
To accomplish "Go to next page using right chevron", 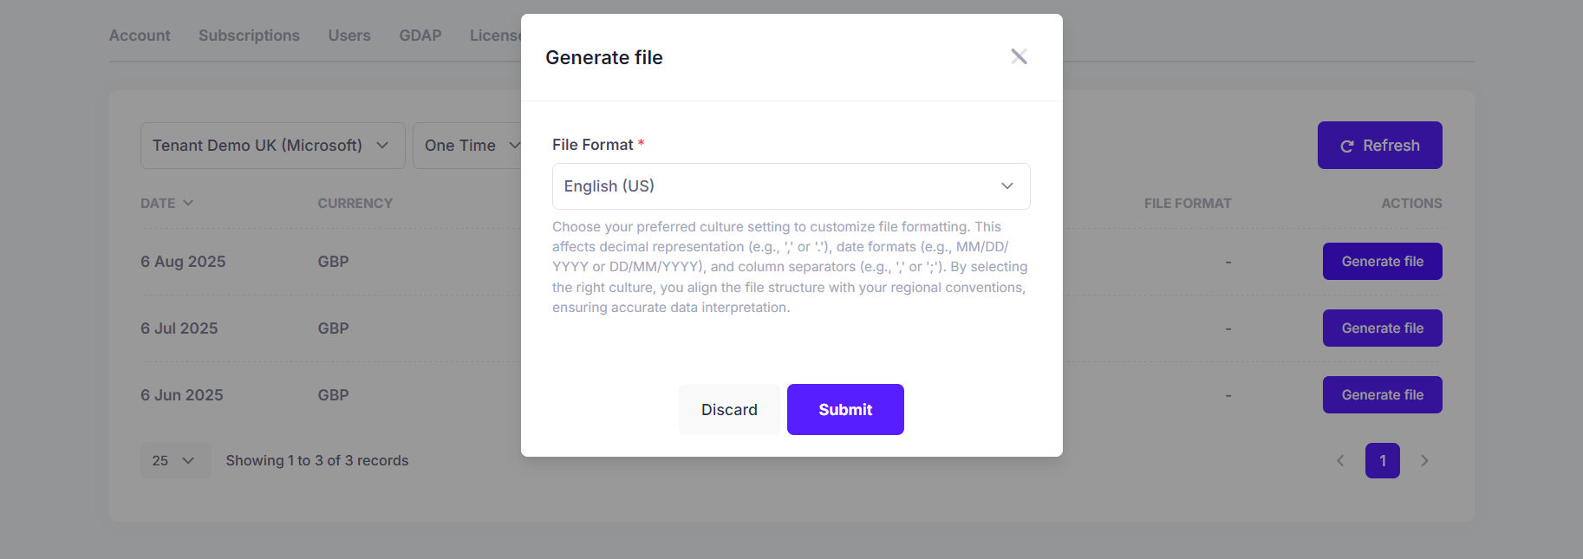I will (x=1424, y=461).
